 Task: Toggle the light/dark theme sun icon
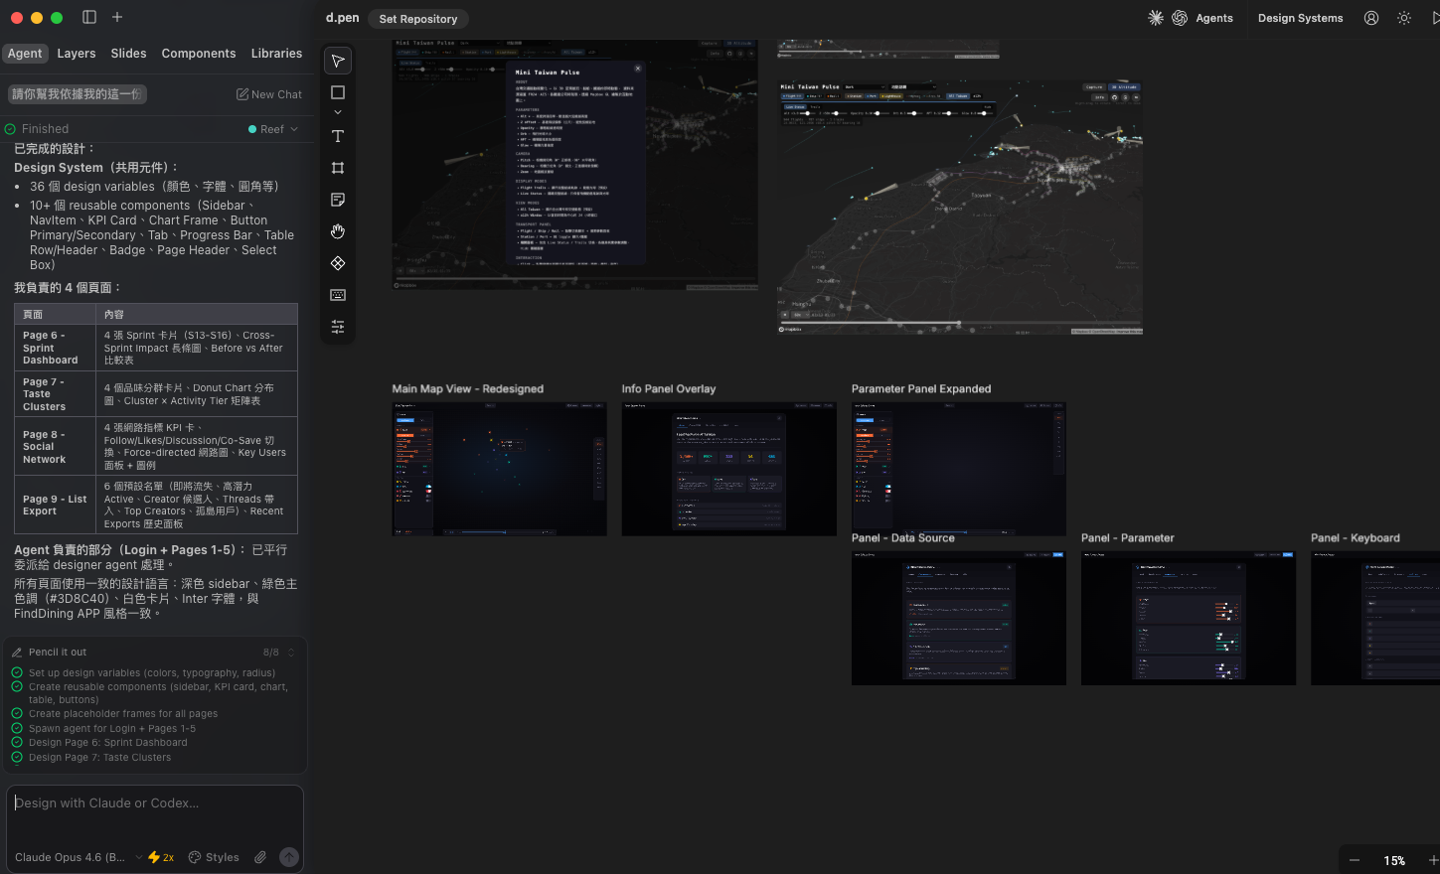[x=1404, y=18]
